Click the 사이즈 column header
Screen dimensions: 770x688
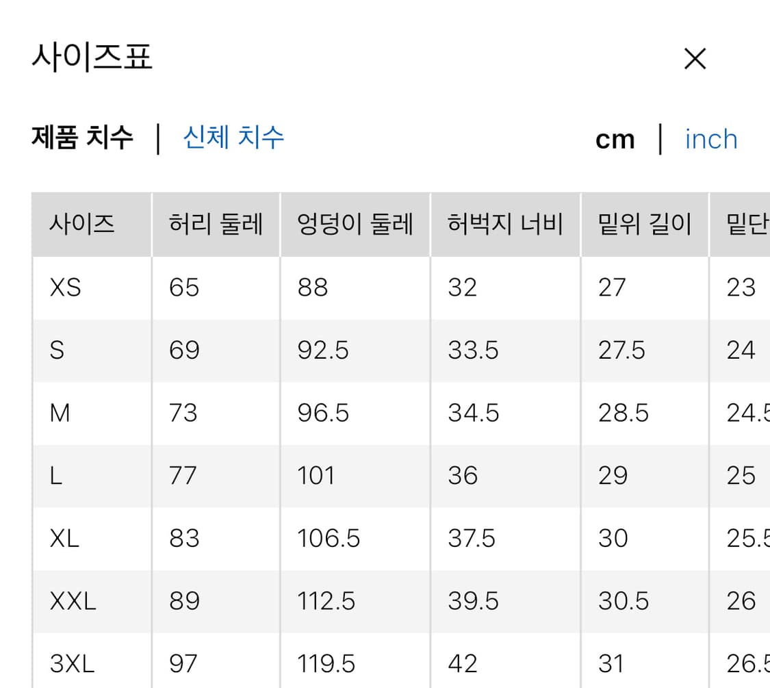(x=79, y=224)
